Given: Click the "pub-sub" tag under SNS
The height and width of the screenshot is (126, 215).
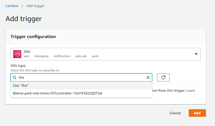Looking at the screenshot, I should (81, 56).
